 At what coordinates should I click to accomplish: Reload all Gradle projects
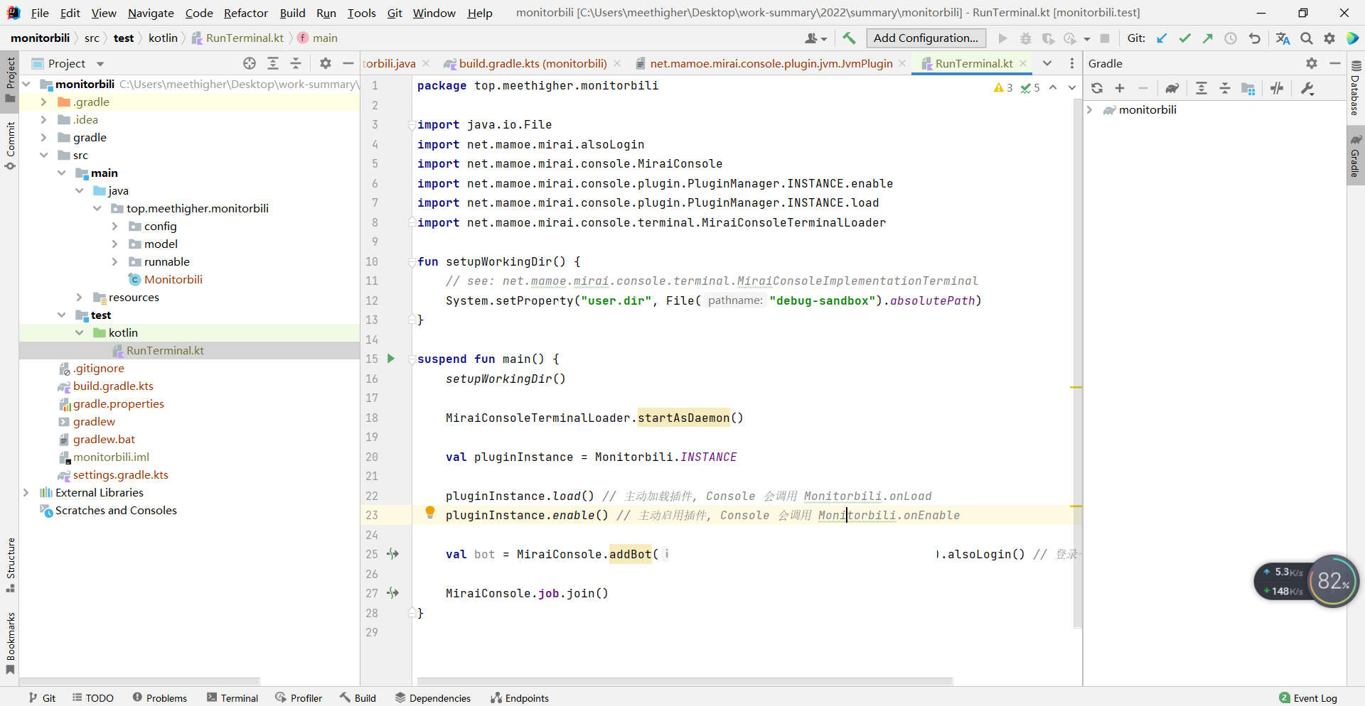[x=1097, y=88]
